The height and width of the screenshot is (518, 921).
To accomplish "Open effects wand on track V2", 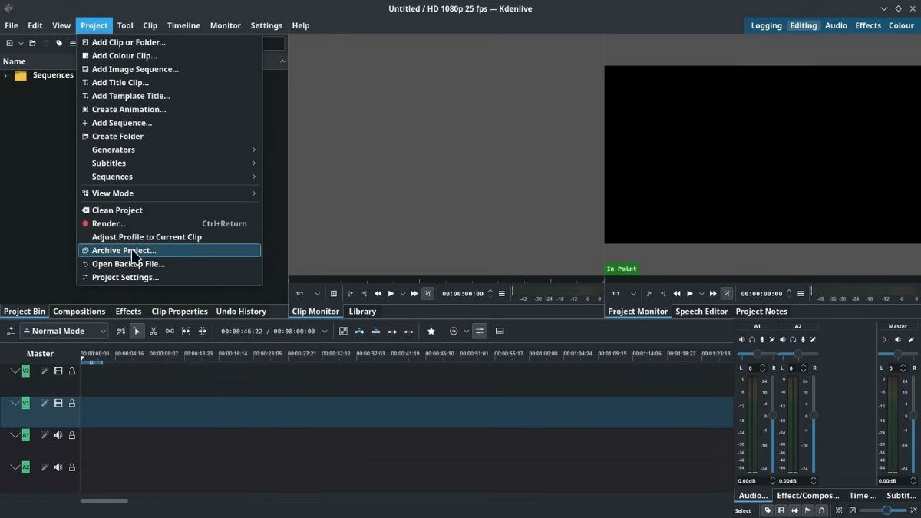I will coord(45,371).
